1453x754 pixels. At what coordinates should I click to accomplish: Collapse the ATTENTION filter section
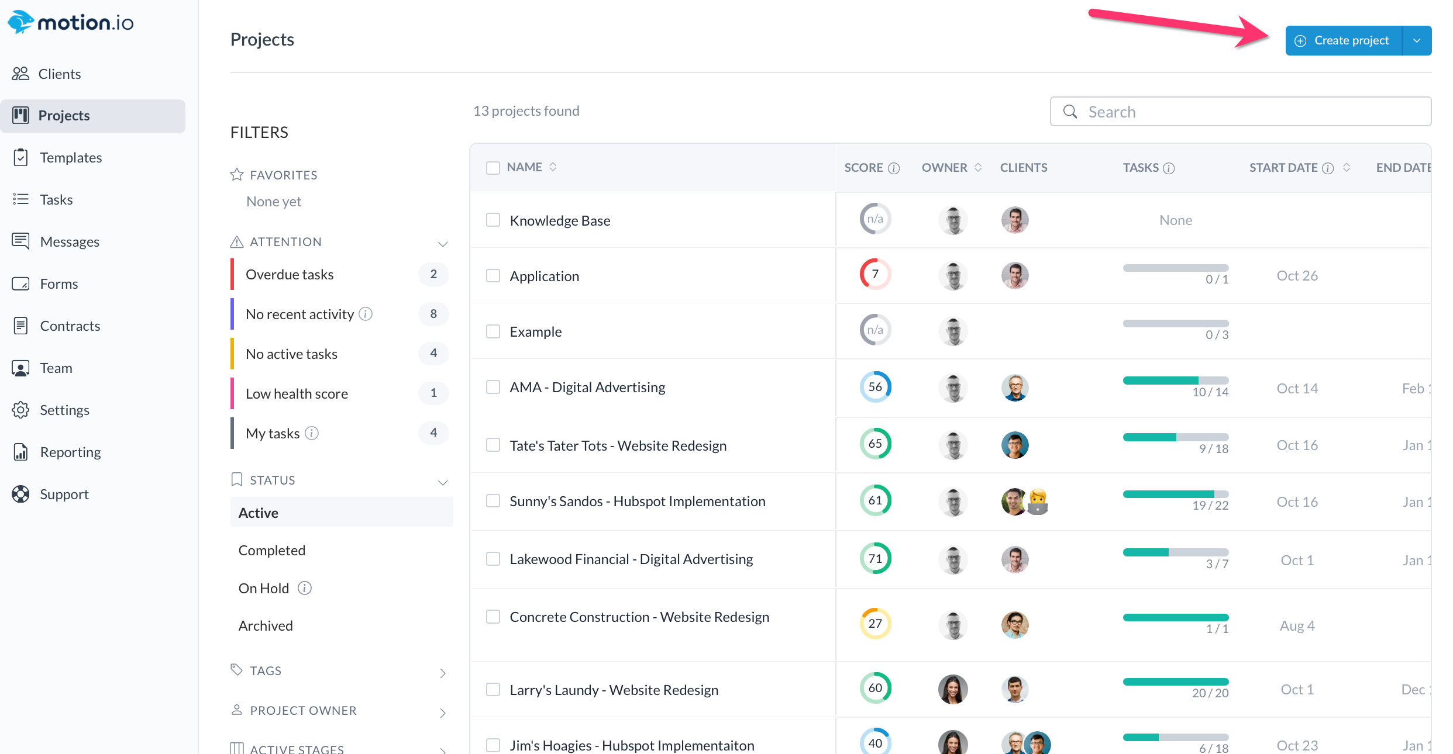443,244
